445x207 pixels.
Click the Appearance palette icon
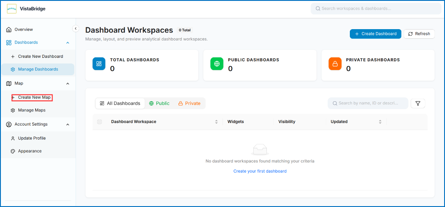coord(13,151)
